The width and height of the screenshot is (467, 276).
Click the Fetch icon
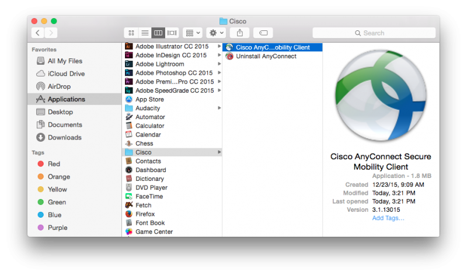(128, 205)
